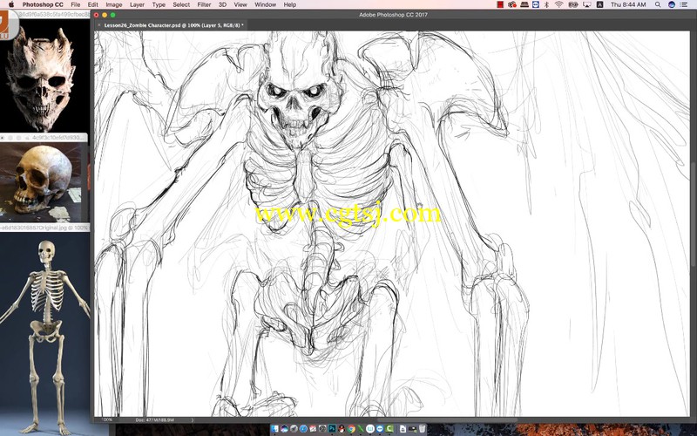Maximize the Photoshop window with green button
The image size is (697, 436).
pos(113,15)
